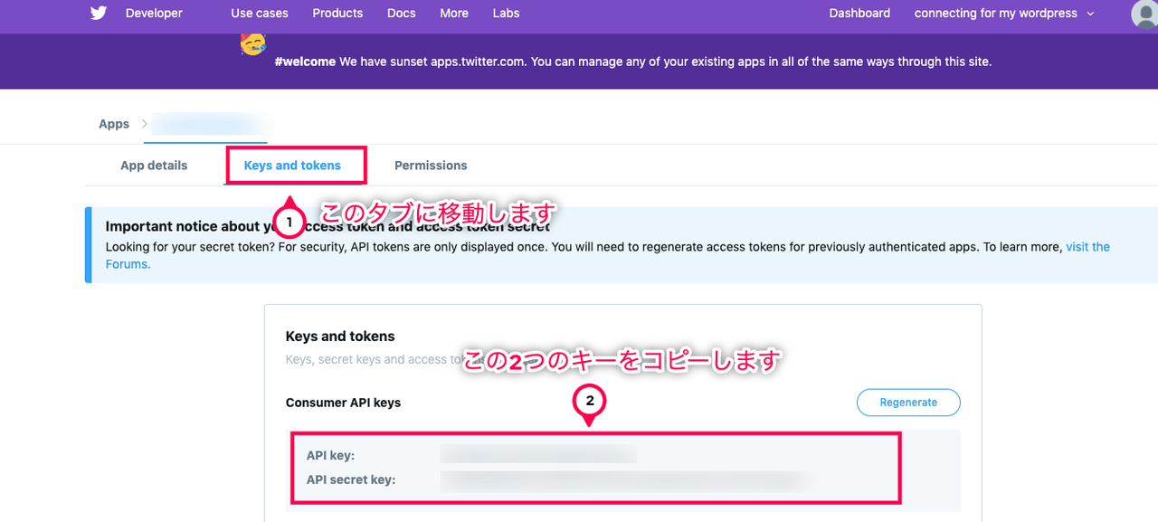Select the blurred API secret key value

(x=622, y=479)
